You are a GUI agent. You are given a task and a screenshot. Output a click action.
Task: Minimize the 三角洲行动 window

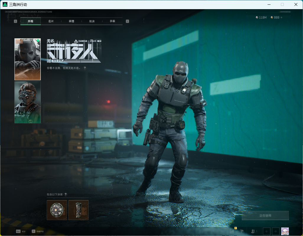[x=269, y=4]
